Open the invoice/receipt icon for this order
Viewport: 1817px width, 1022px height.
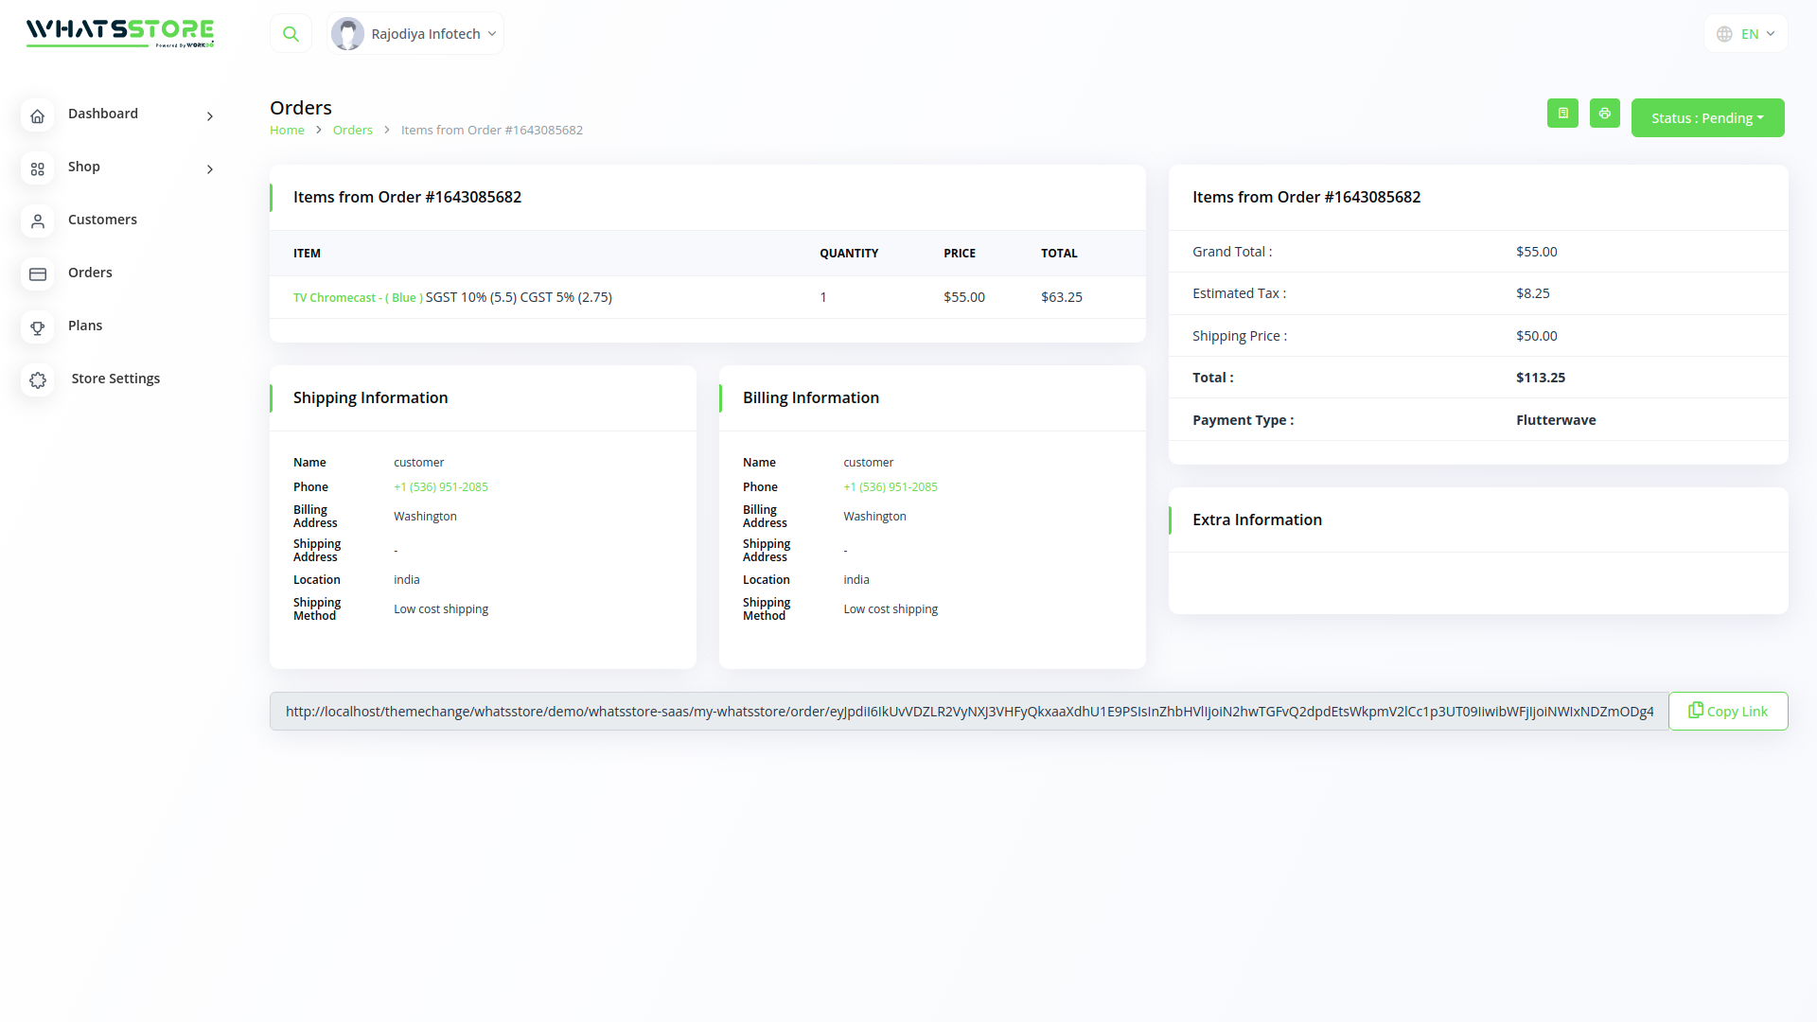(1562, 113)
